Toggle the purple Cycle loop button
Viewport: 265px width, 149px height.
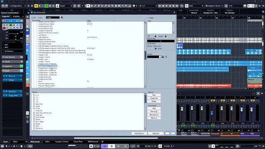[105, 146]
